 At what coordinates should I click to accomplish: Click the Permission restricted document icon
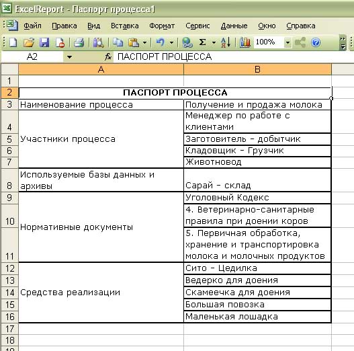[60, 42]
